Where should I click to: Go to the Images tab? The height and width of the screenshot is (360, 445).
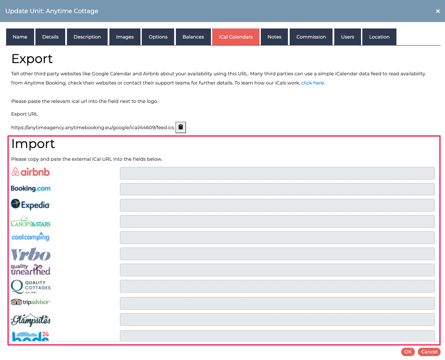(x=125, y=37)
